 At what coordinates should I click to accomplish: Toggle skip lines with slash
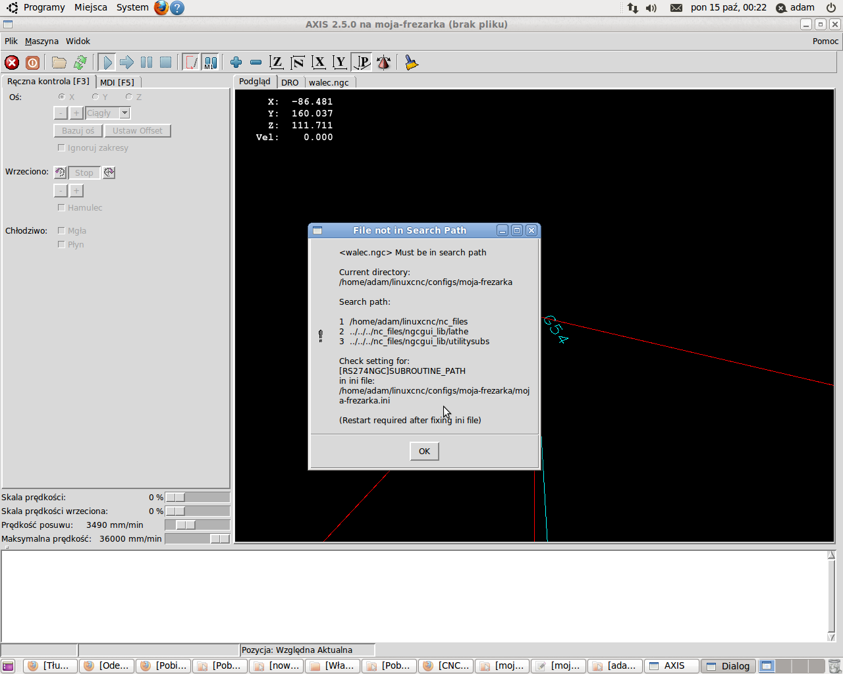[x=191, y=63]
